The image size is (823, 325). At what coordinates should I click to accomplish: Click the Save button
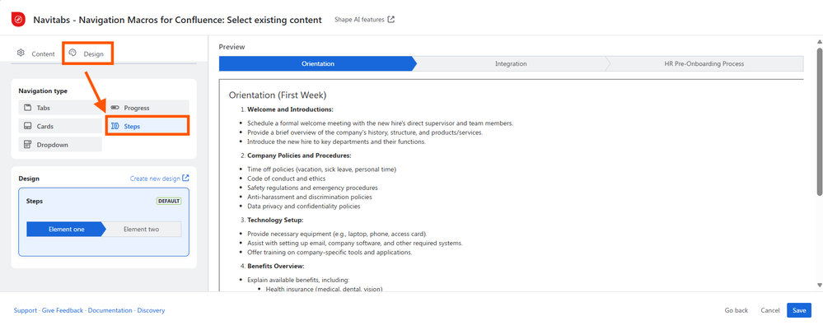799,310
